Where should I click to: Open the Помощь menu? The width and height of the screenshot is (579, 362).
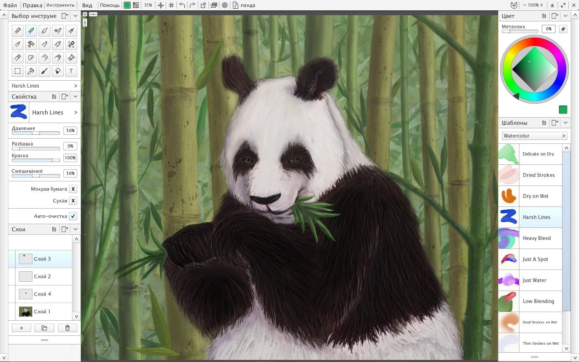click(x=110, y=5)
